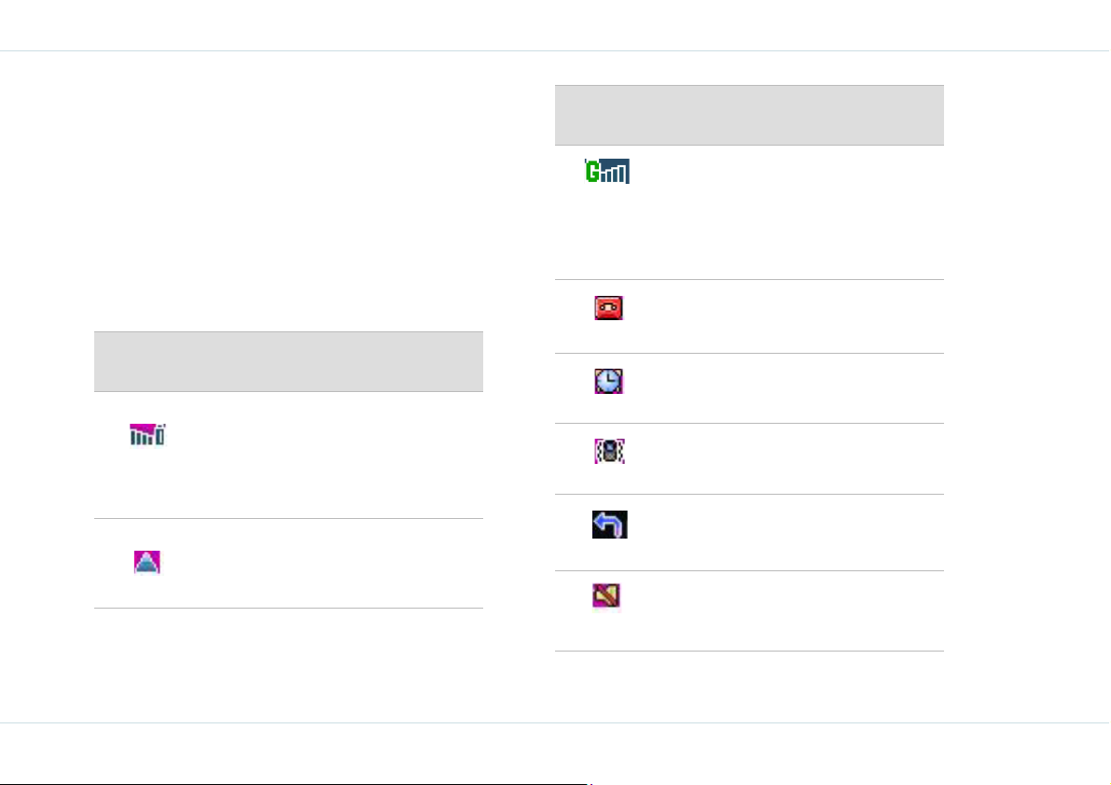Click the signal strength bars icon
This screenshot has width=1111, height=785.
(x=147, y=435)
